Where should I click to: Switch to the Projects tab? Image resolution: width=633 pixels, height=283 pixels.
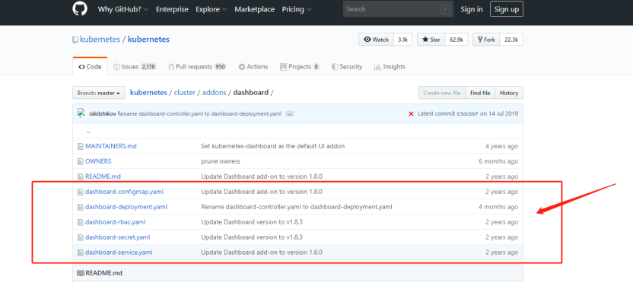[299, 67]
